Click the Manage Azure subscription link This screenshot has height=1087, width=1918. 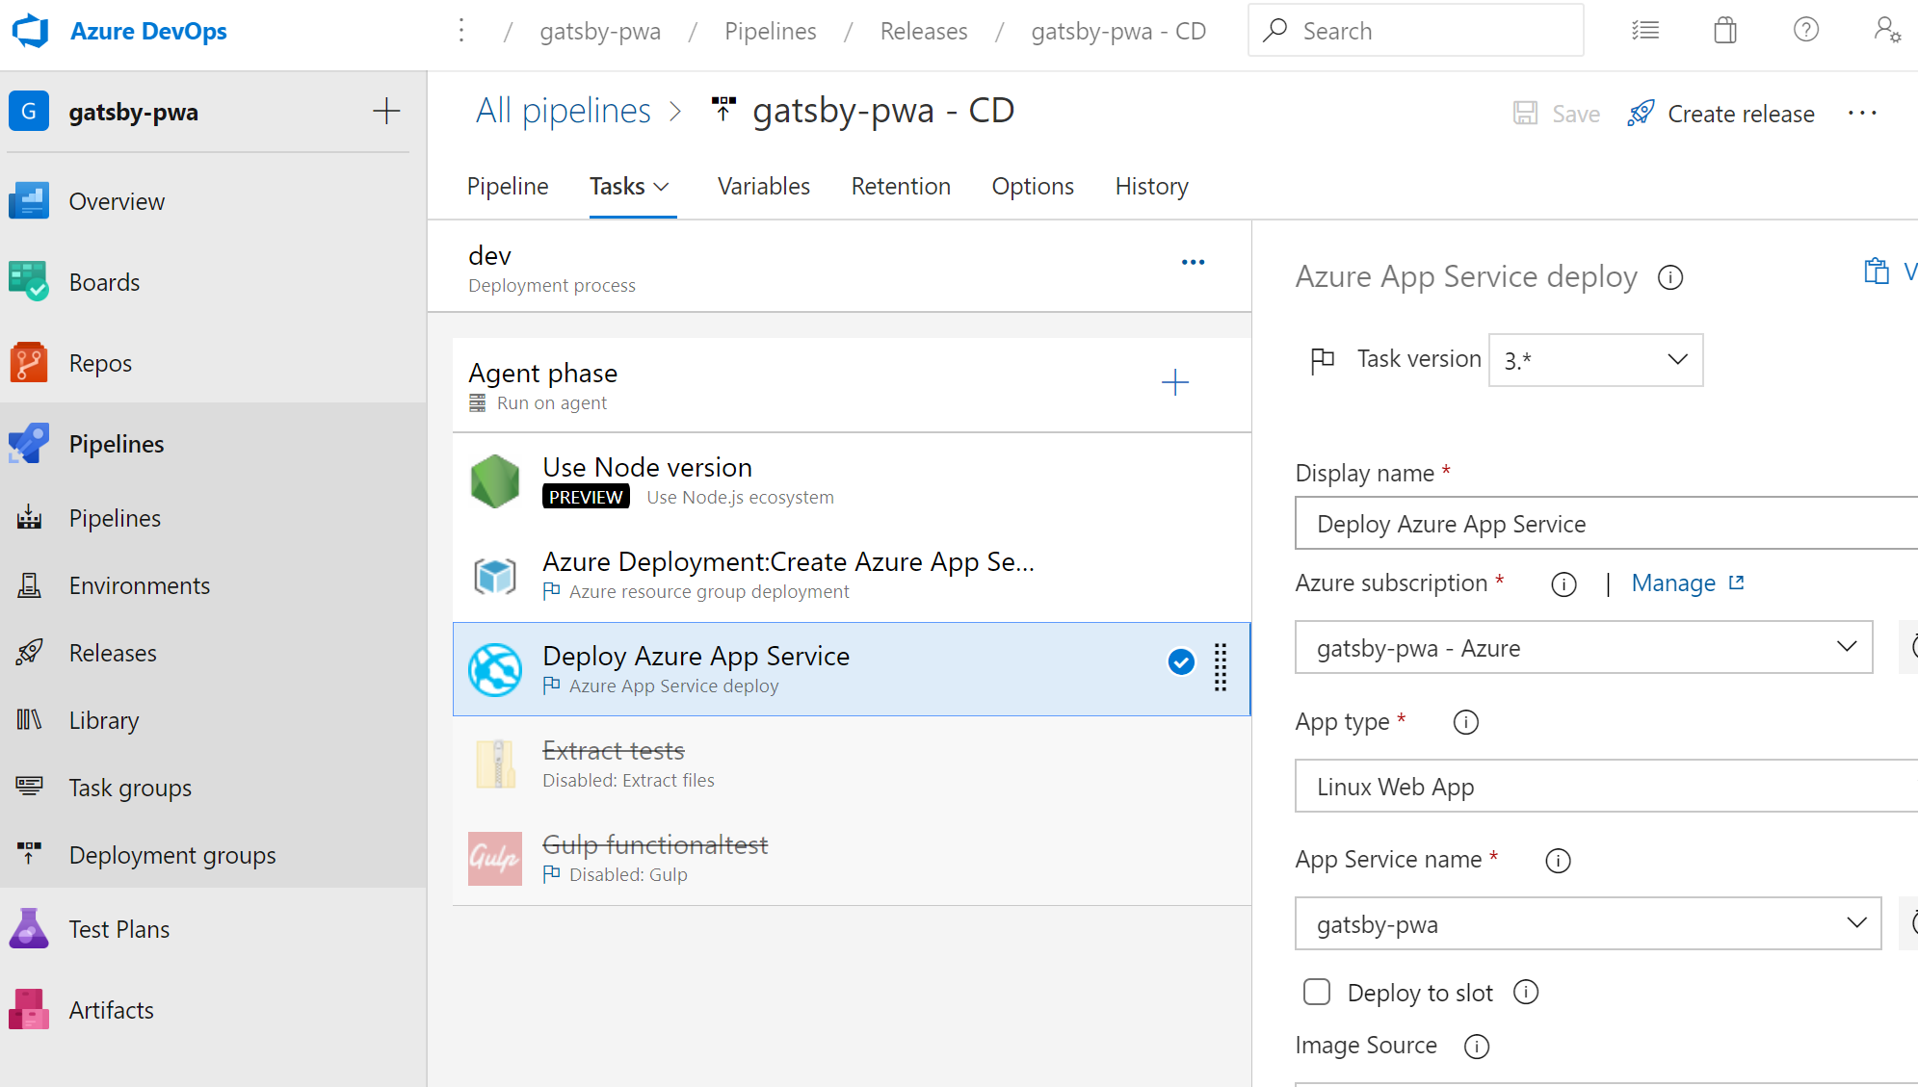pos(1688,582)
